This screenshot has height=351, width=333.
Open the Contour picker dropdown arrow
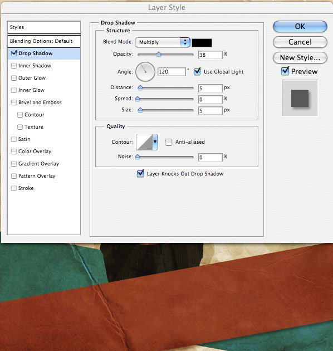(x=155, y=142)
